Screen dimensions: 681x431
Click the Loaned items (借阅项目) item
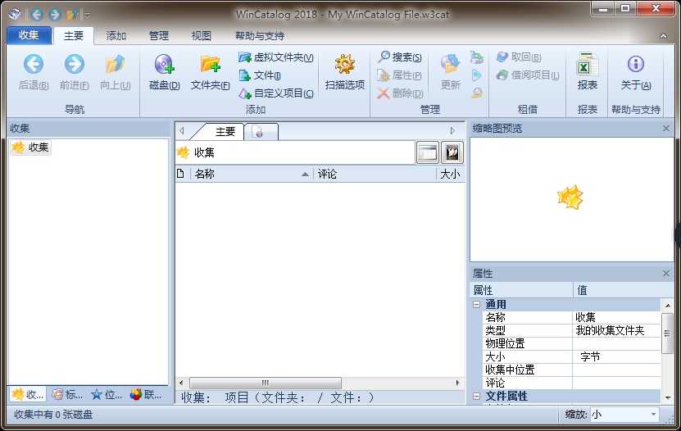point(528,75)
